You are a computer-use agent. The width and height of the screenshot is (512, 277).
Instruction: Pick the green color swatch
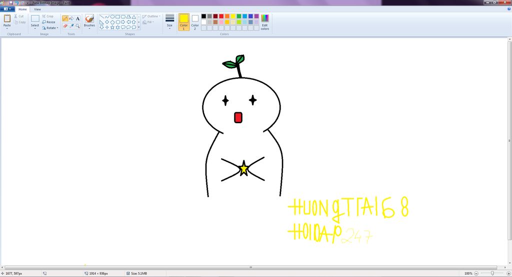[x=239, y=16]
